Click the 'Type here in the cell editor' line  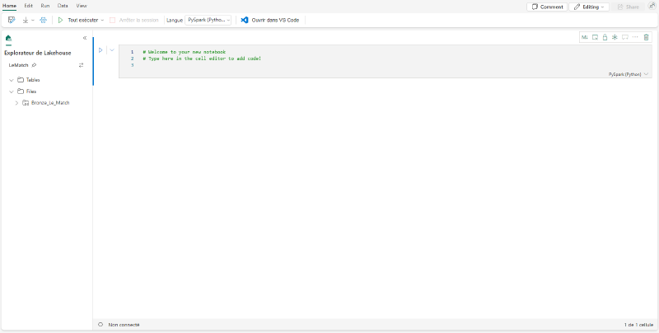click(x=202, y=59)
